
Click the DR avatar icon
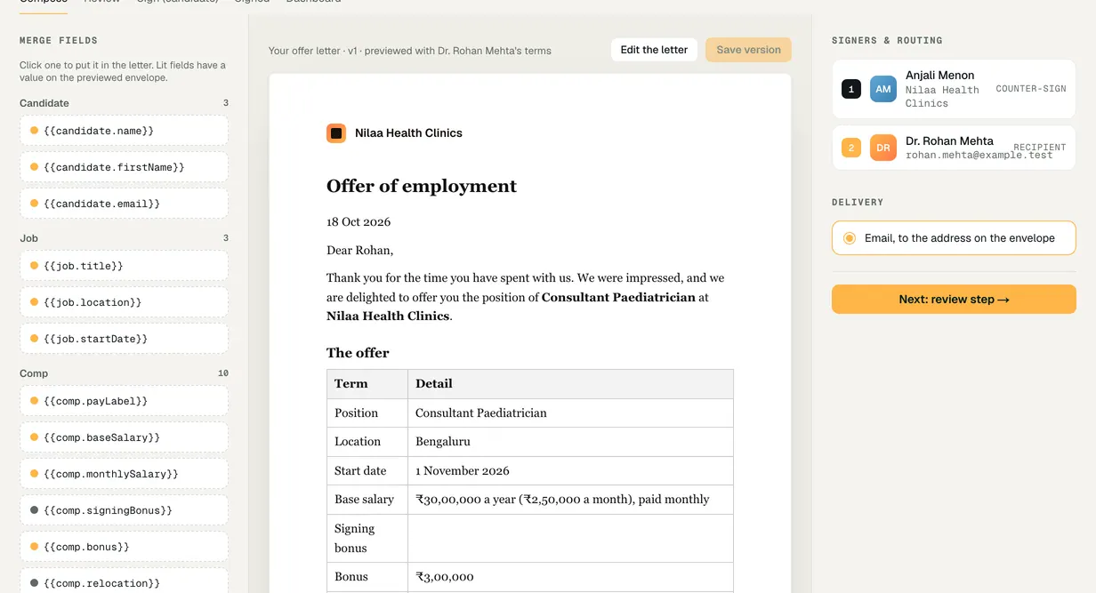pos(883,148)
